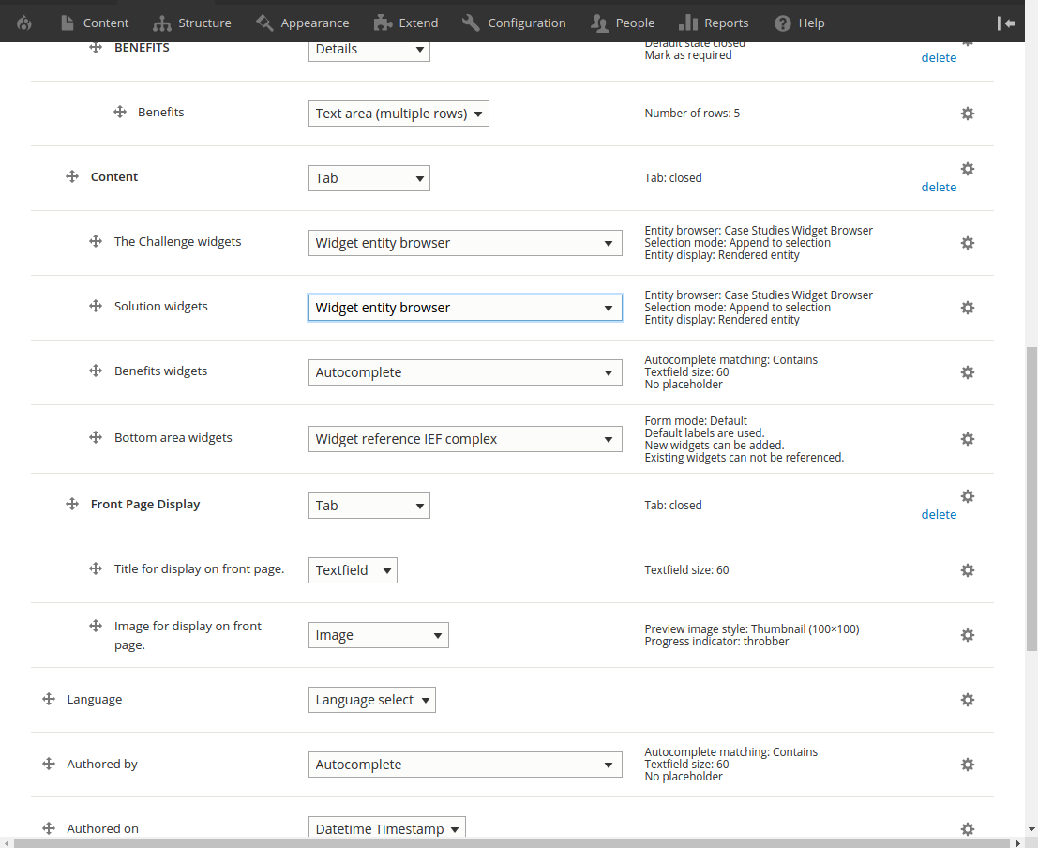Screen dimensions: 1038x848
Task: Open Benefits widgets Autocomplete dropdown
Action: pos(465,372)
